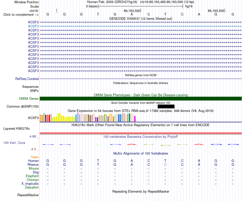Click the X_tropicalis alignment row label
Viewport: 242px width, 201px height.
click(30, 184)
